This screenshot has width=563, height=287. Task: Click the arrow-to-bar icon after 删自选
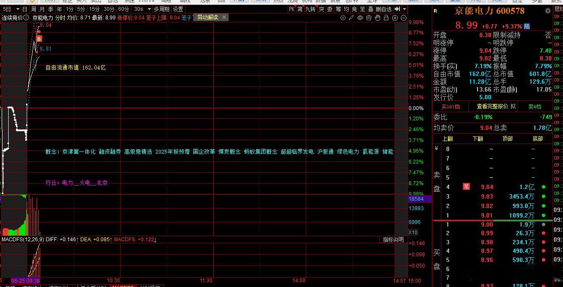click(397, 9)
